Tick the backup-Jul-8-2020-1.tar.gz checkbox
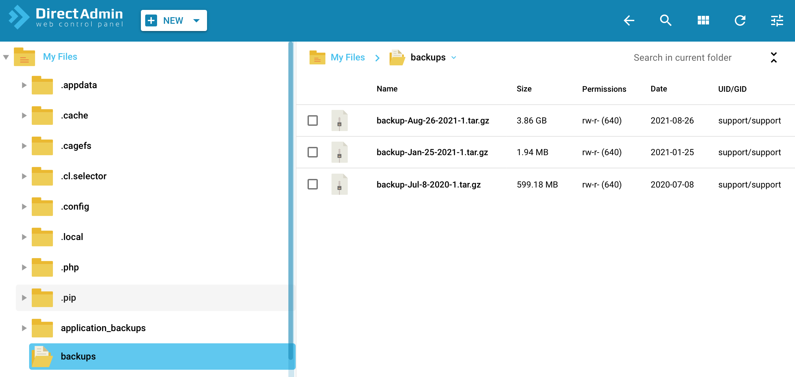The height and width of the screenshot is (377, 795). tap(313, 184)
